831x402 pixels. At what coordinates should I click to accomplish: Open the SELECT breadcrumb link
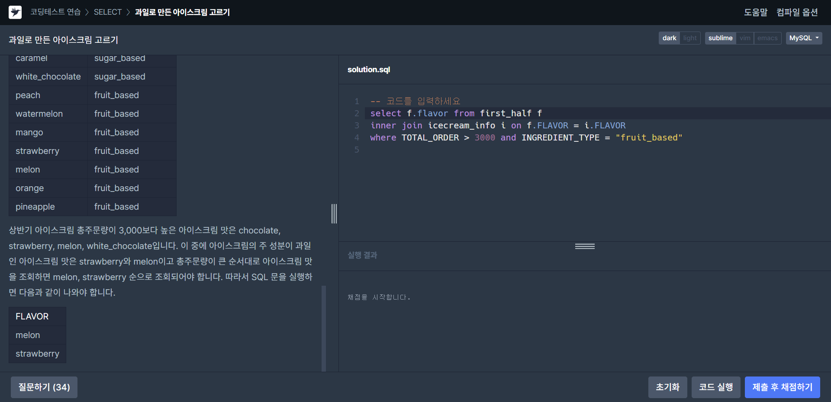pyautogui.click(x=108, y=12)
